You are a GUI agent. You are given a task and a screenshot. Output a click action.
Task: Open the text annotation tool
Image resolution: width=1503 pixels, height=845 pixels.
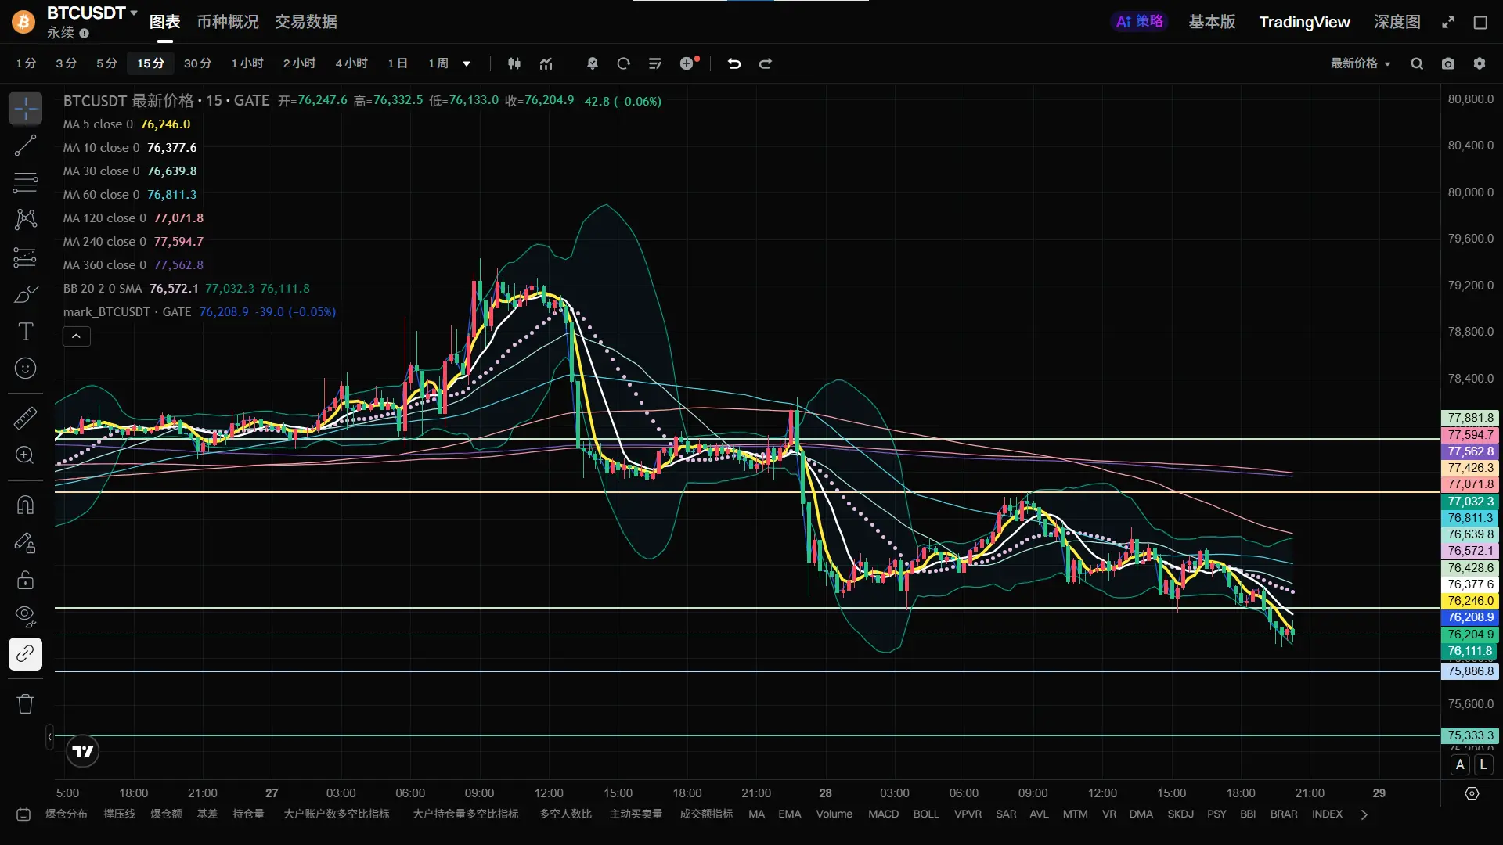(x=25, y=332)
